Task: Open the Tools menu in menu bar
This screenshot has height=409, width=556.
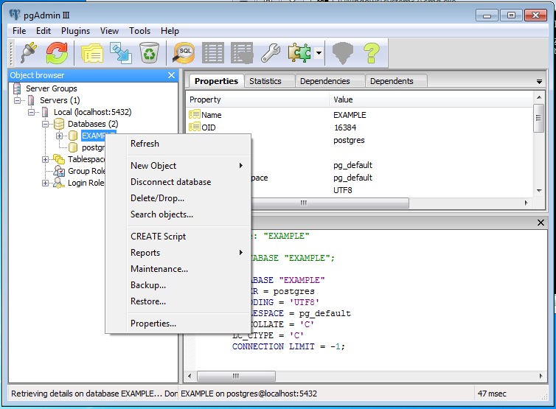Action: 139,31
